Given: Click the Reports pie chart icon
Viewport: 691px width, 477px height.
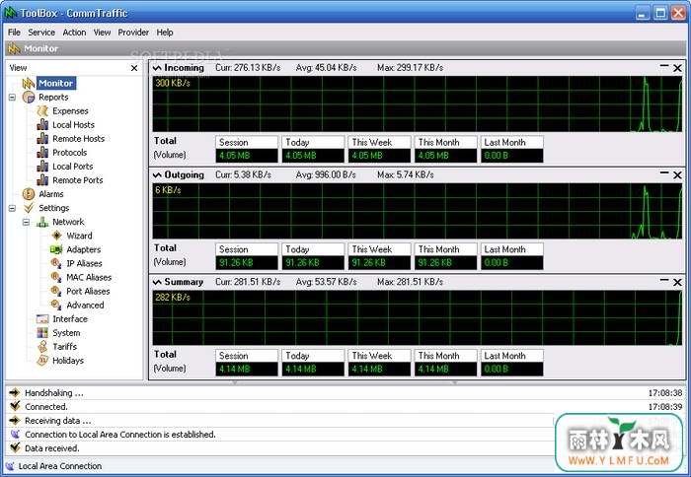Looking at the screenshot, I should 29,97.
